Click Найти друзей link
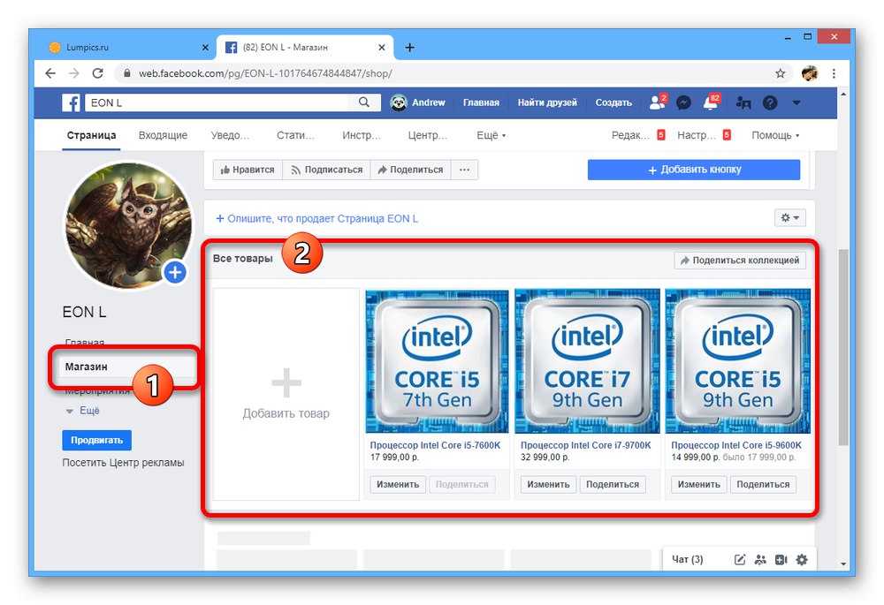Image resolution: width=884 pixels, height=605 pixels. (x=547, y=102)
